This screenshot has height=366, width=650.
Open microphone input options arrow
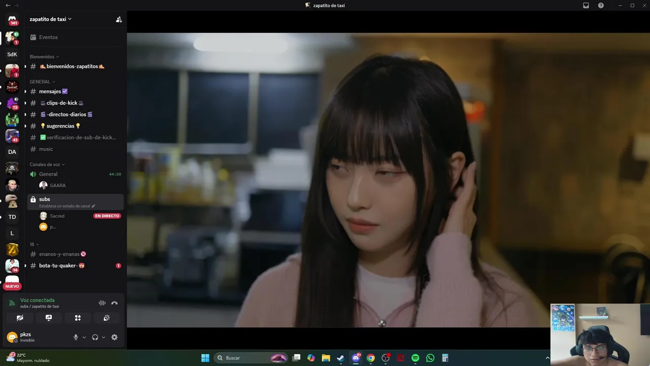pos(84,337)
